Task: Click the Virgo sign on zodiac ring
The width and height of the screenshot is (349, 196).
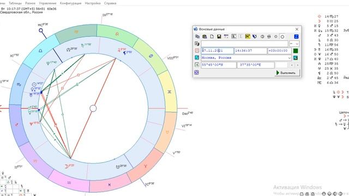Action: point(76,32)
